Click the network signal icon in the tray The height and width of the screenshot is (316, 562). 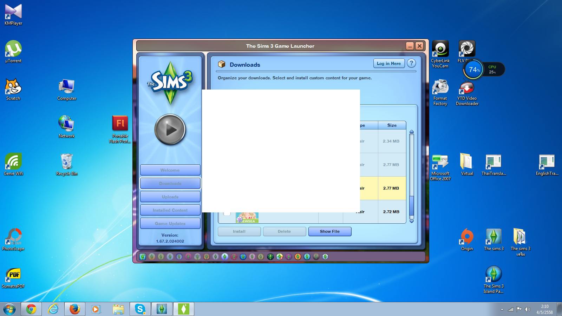pyautogui.click(x=511, y=309)
